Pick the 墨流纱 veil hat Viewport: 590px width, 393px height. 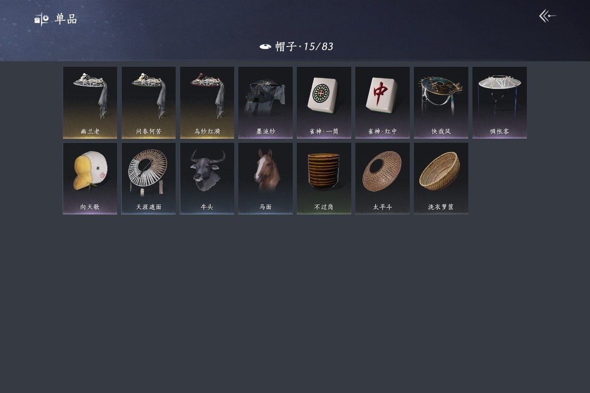click(265, 103)
